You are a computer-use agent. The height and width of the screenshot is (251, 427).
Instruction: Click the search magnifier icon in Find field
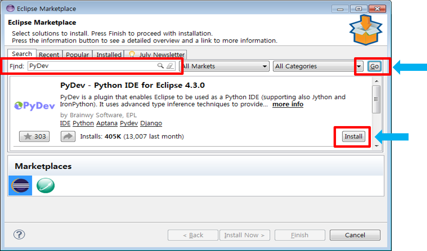click(160, 66)
